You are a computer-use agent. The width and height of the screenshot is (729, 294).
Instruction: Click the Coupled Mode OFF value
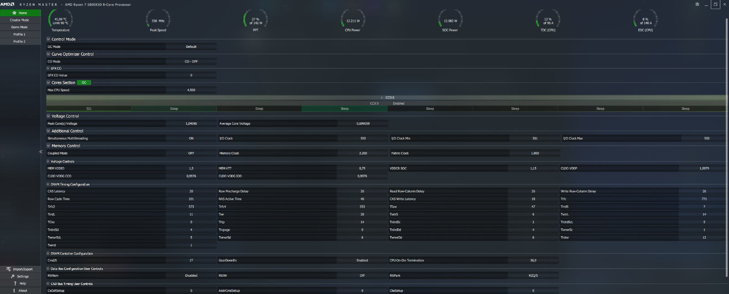click(x=191, y=153)
